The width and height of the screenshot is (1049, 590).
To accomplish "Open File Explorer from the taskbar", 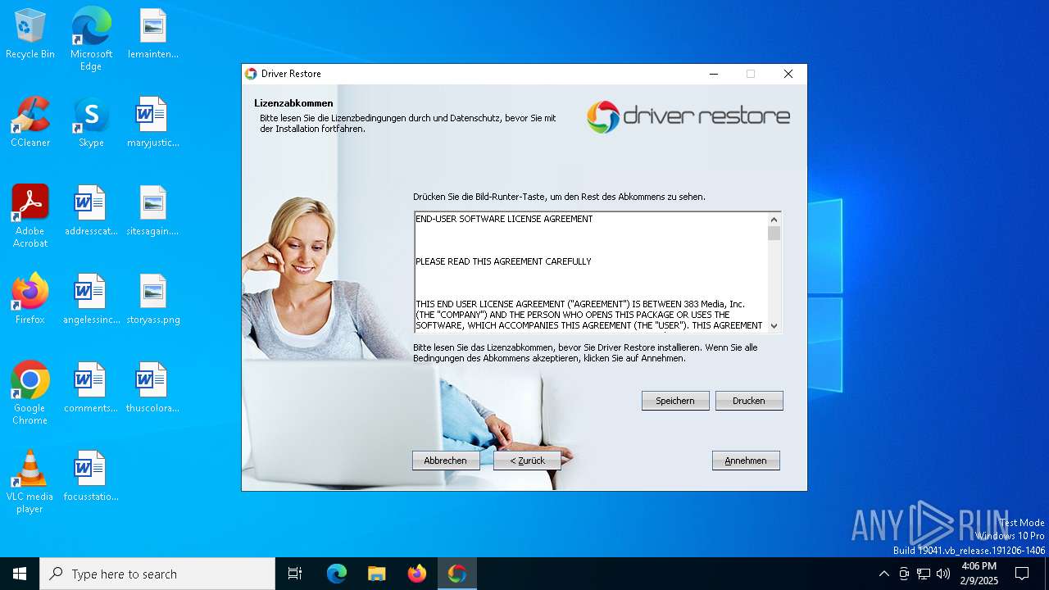I will [377, 574].
